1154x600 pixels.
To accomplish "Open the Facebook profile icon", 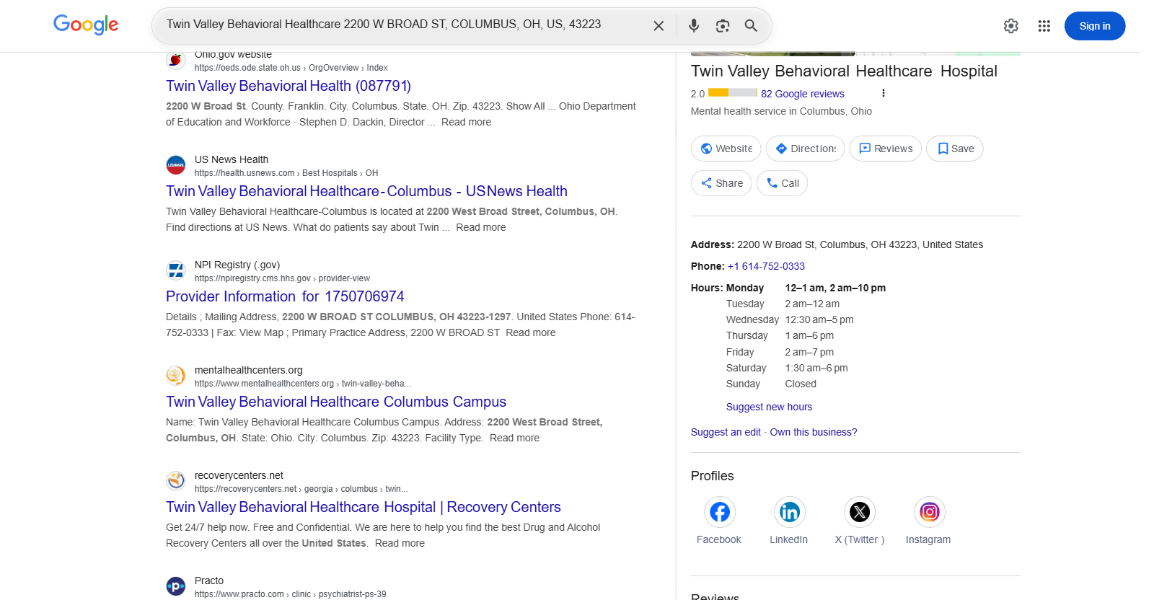I will (720, 512).
